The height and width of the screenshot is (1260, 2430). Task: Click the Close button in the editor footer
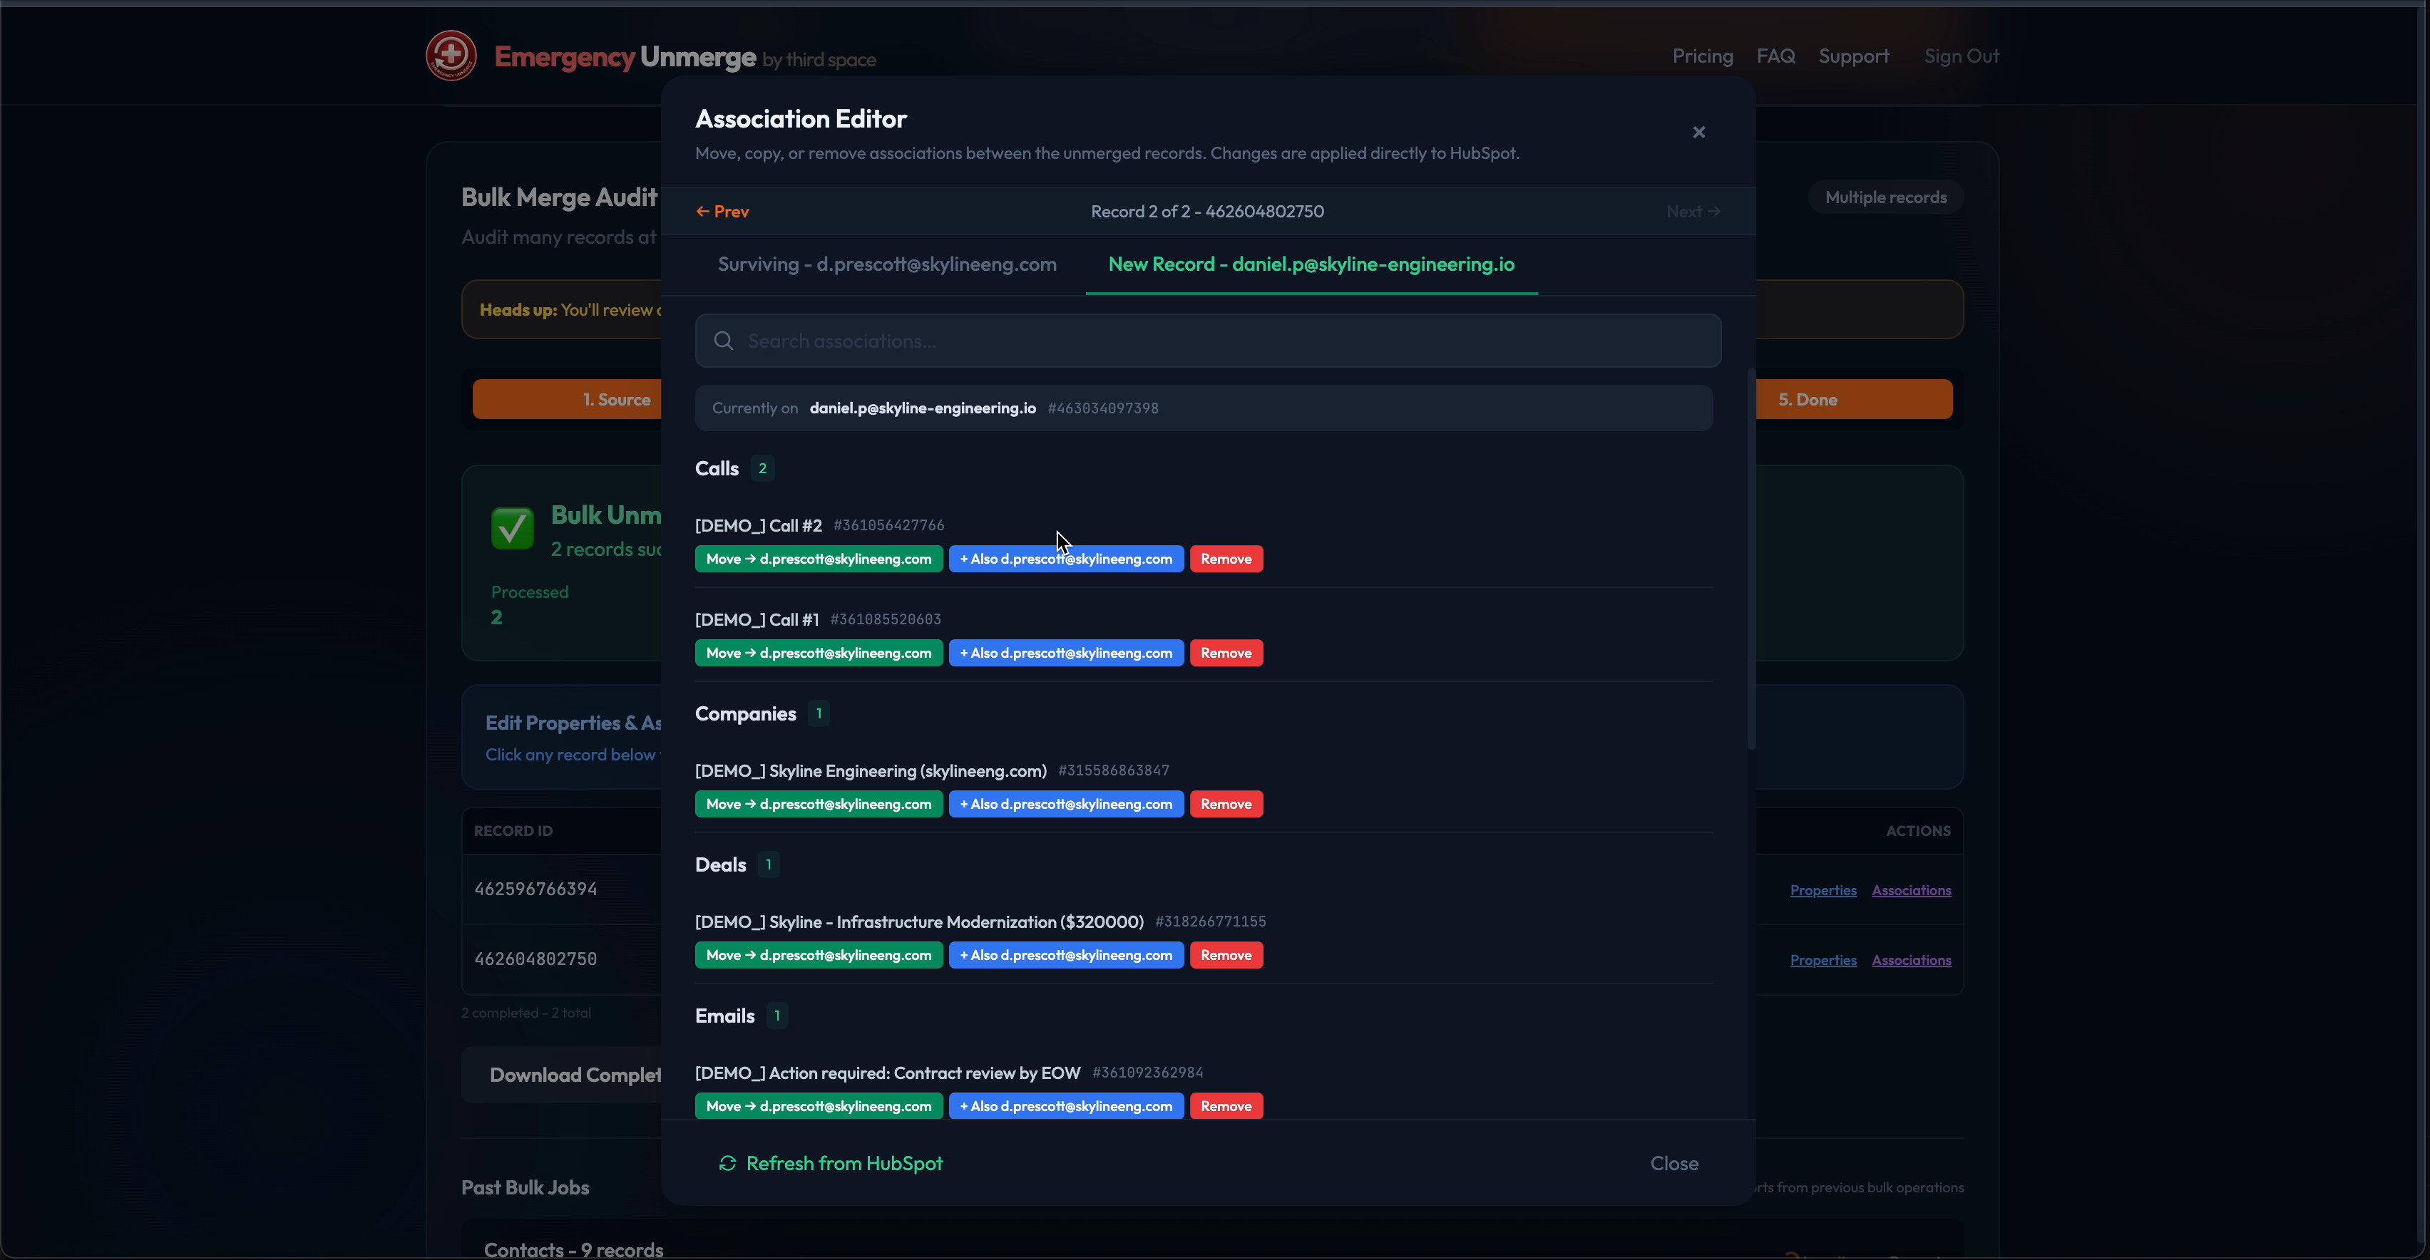click(1674, 1164)
